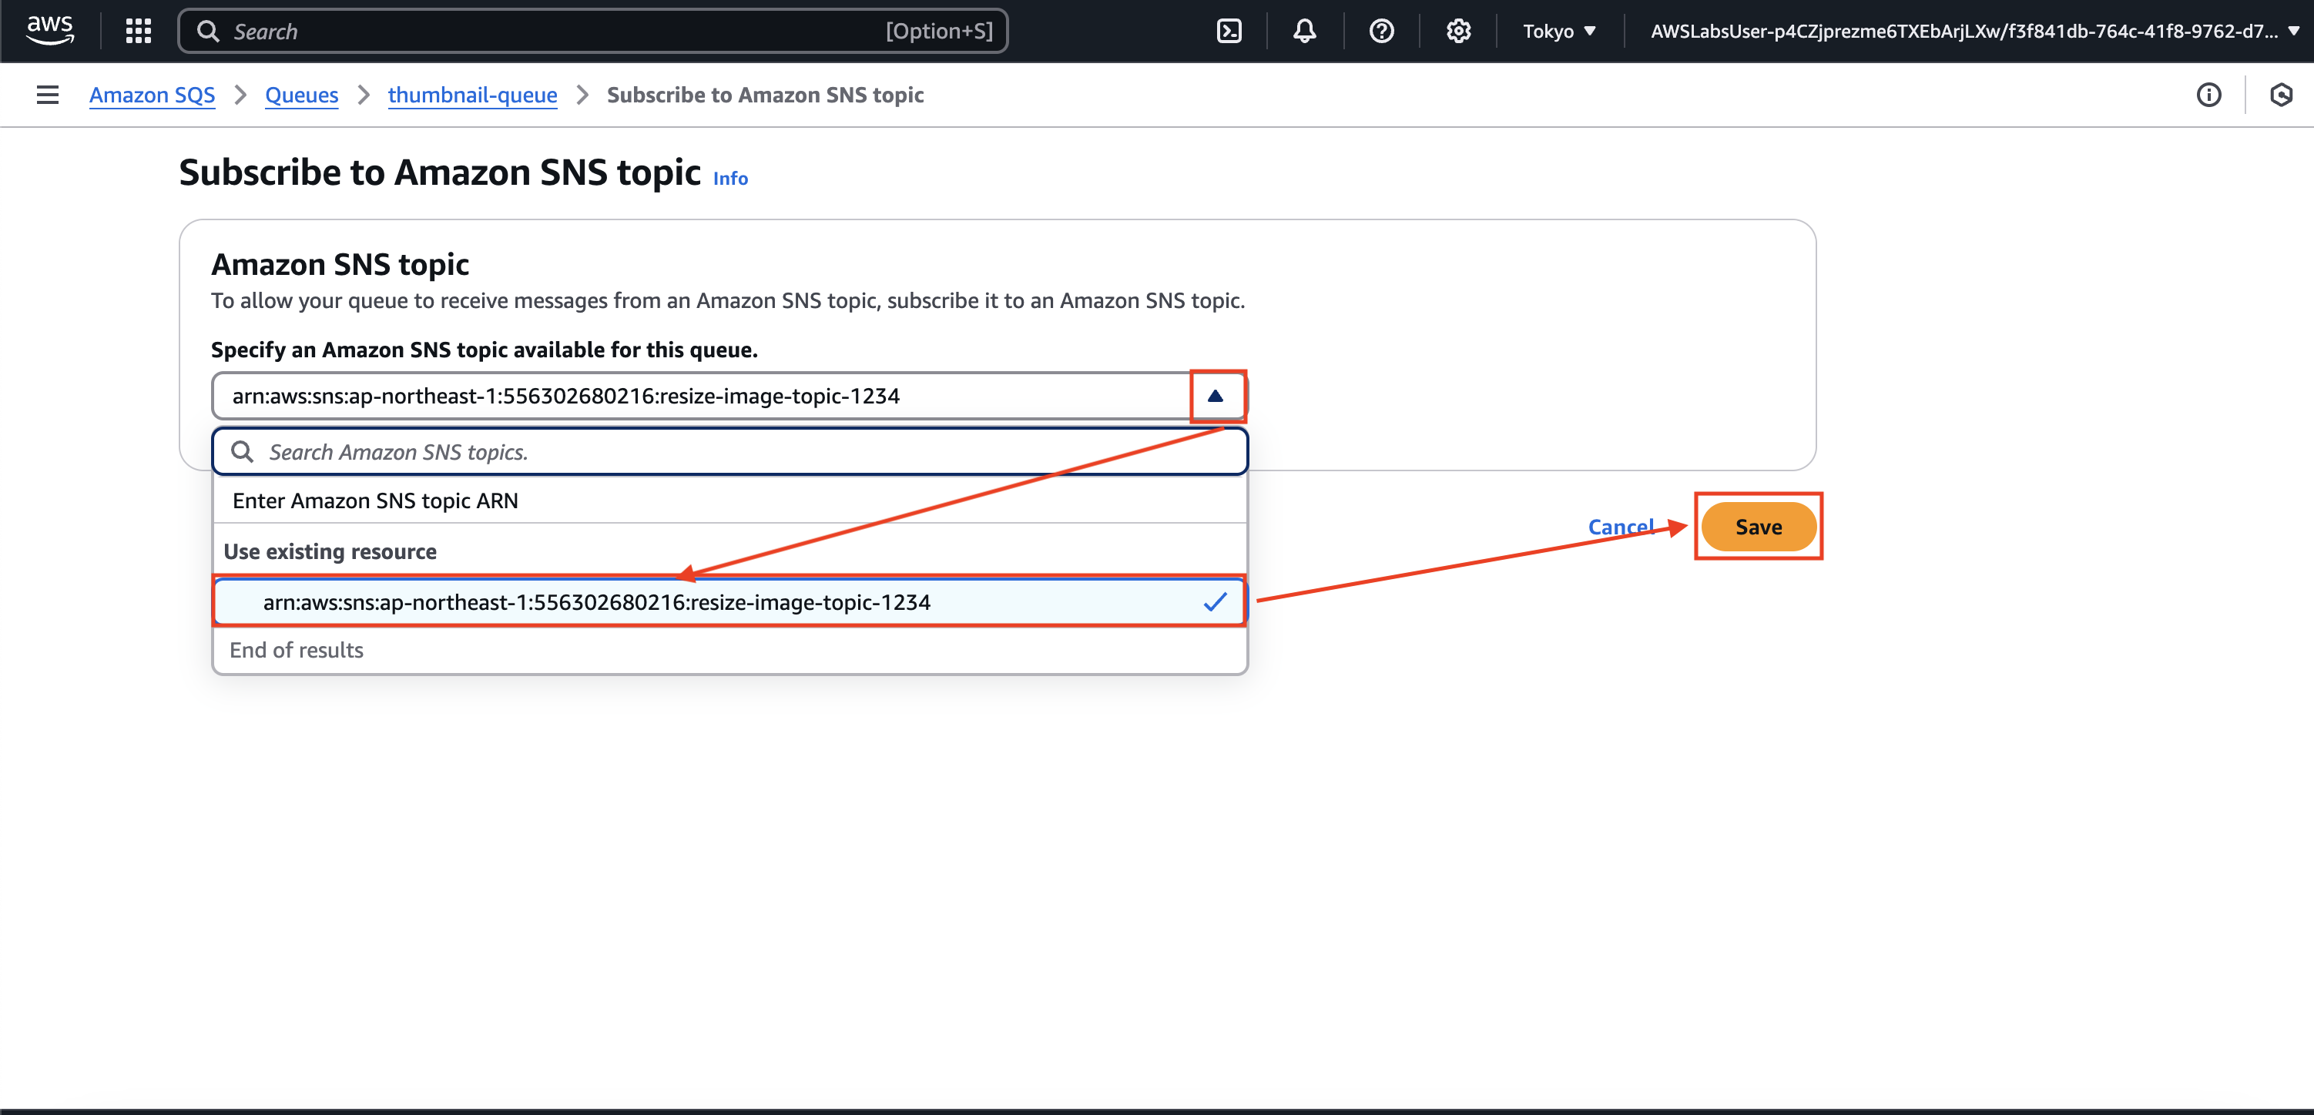
Task: Click the AWS logo home icon
Action: pyautogui.click(x=49, y=31)
